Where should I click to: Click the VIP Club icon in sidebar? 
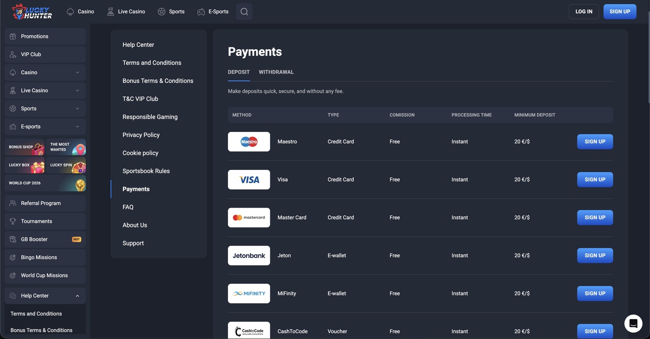(x=13, y=54)
